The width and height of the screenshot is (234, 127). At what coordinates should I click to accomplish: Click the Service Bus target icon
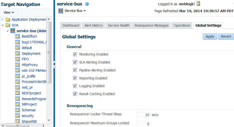pos(60,11)
